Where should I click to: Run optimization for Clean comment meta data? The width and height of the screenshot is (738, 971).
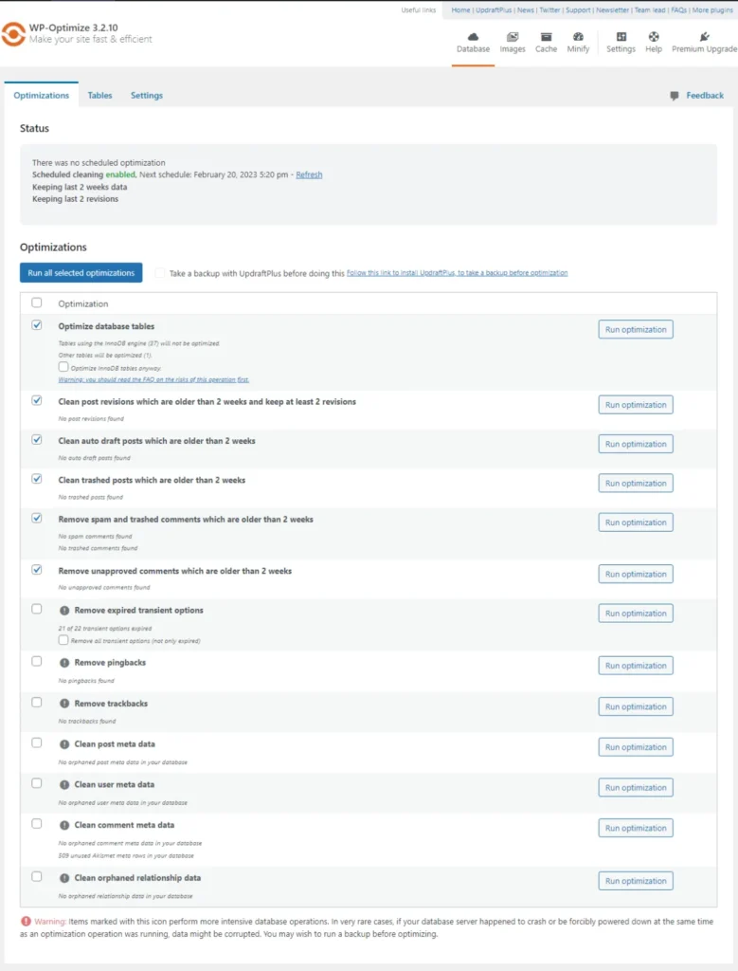point(635,827)
